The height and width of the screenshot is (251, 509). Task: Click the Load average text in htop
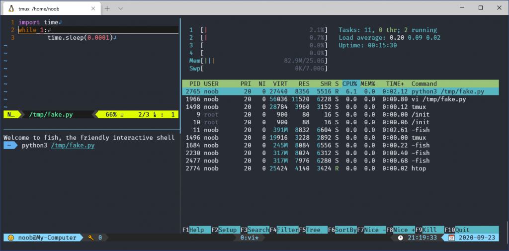[x=389, y=38]
